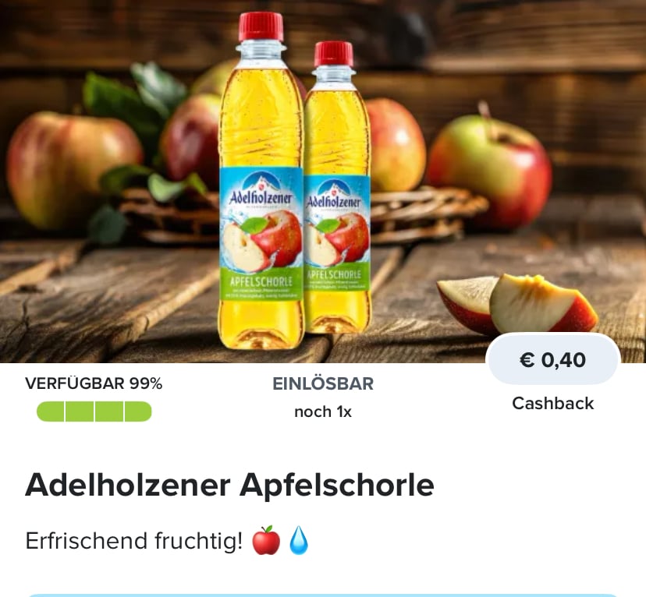Tap the € 0,40 cashback badge
The image size is (646, 597).
point(552,359)
